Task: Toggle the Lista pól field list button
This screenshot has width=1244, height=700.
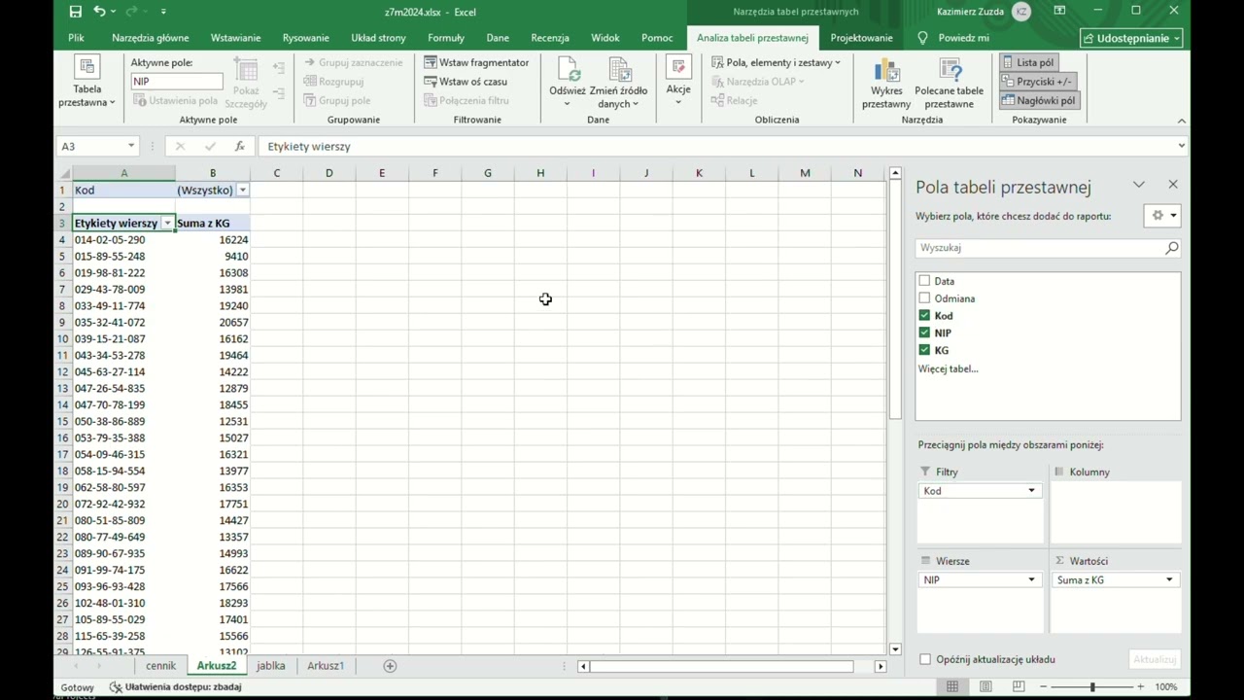Action: (1028, 62)
